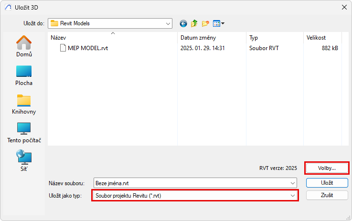
Task: Browse the Síť network location
Action: tap(24, 161)
